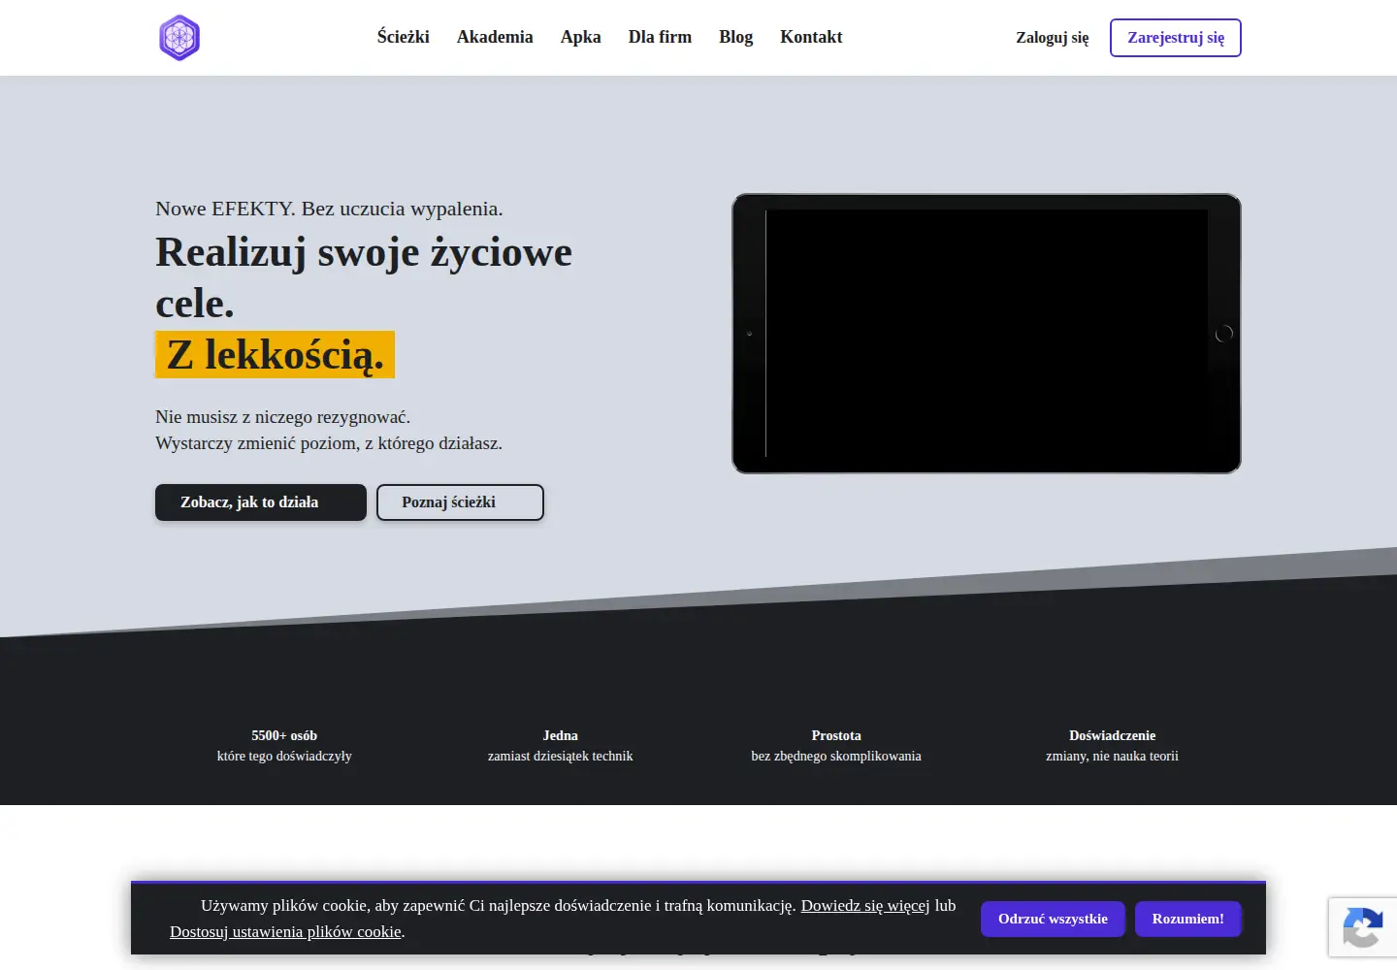Viewport: 1397px width, 970px height.
Task: Open the Kontakt page
Action: point(811,37)
